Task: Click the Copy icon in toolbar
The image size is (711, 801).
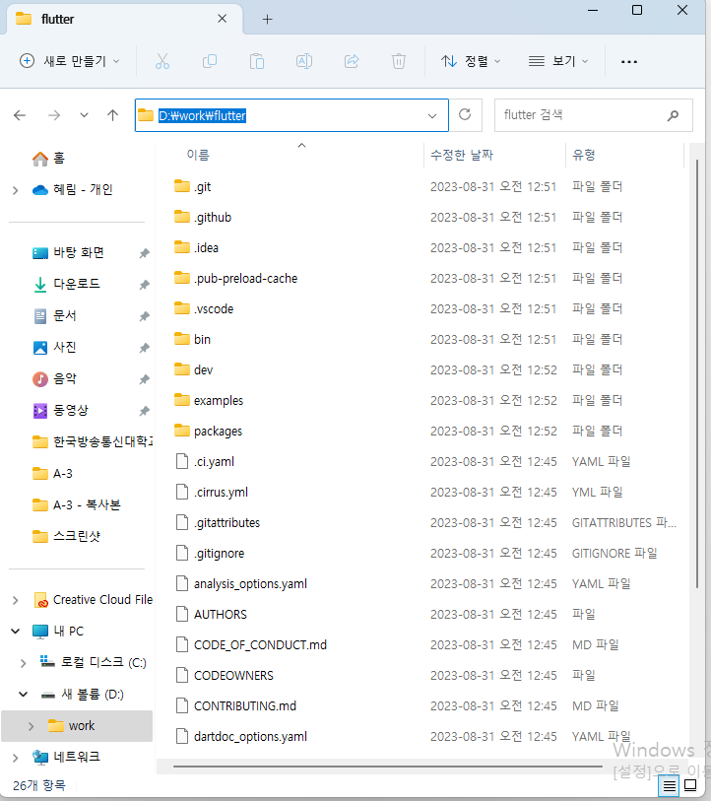Action: click(210, 61)
